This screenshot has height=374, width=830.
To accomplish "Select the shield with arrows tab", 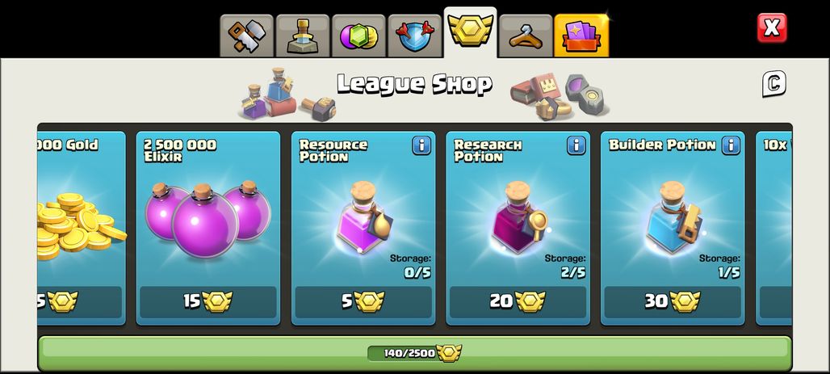I will pyautogui.click(x=415, y=36).
